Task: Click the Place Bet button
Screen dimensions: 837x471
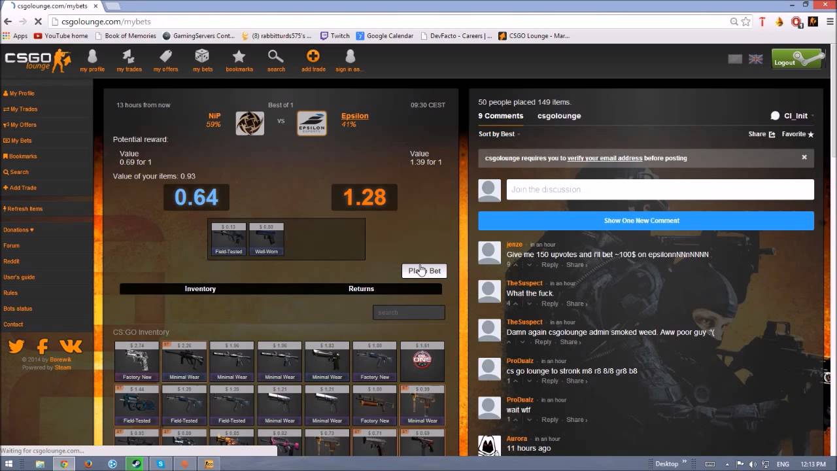Action: [x=424, y=271]
